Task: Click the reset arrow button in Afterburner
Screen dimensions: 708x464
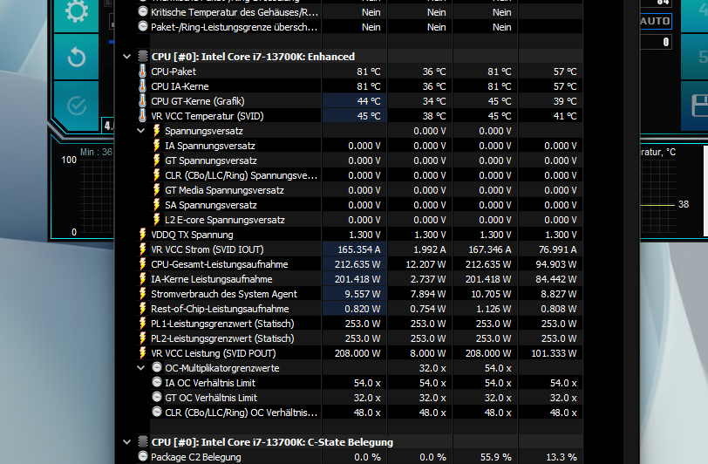Action: pyautogui.click(x=77, y=58)
